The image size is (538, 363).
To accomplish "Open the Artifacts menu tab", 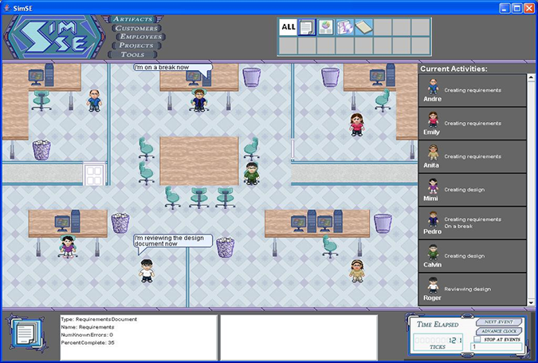I will [138, 18].
